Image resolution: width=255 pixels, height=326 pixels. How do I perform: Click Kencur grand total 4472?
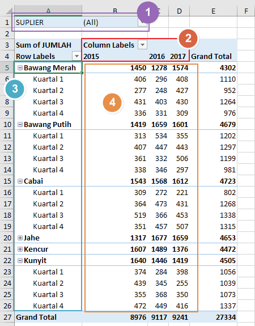(x=228, y=249)
